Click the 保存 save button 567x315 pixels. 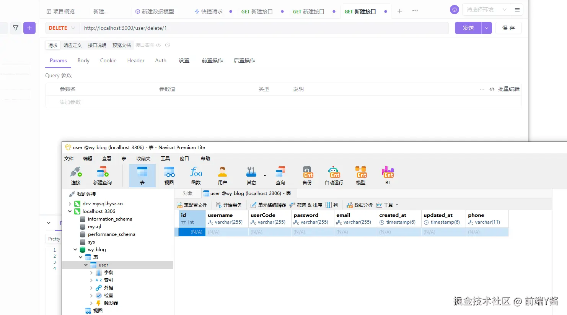[x=508, y=28]
